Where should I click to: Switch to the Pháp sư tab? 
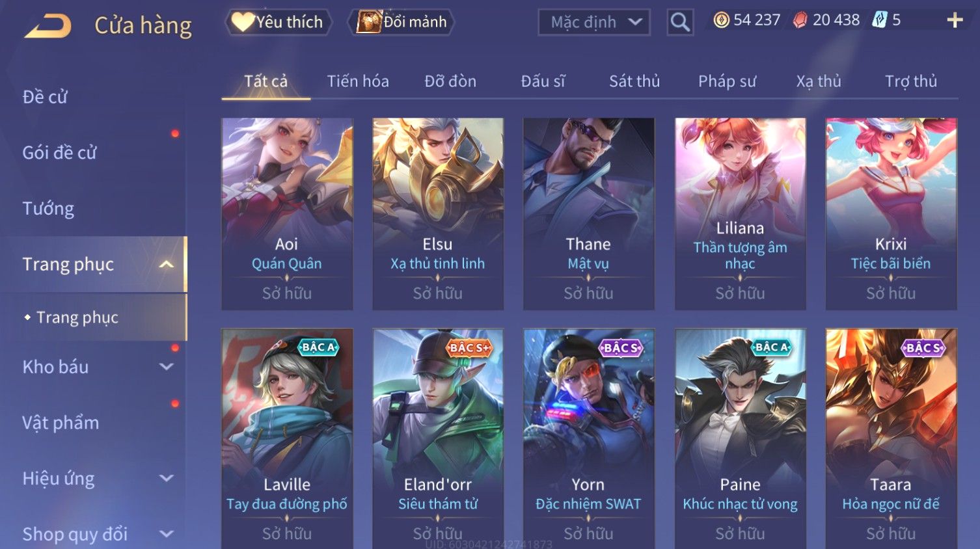tap(728, 81)
